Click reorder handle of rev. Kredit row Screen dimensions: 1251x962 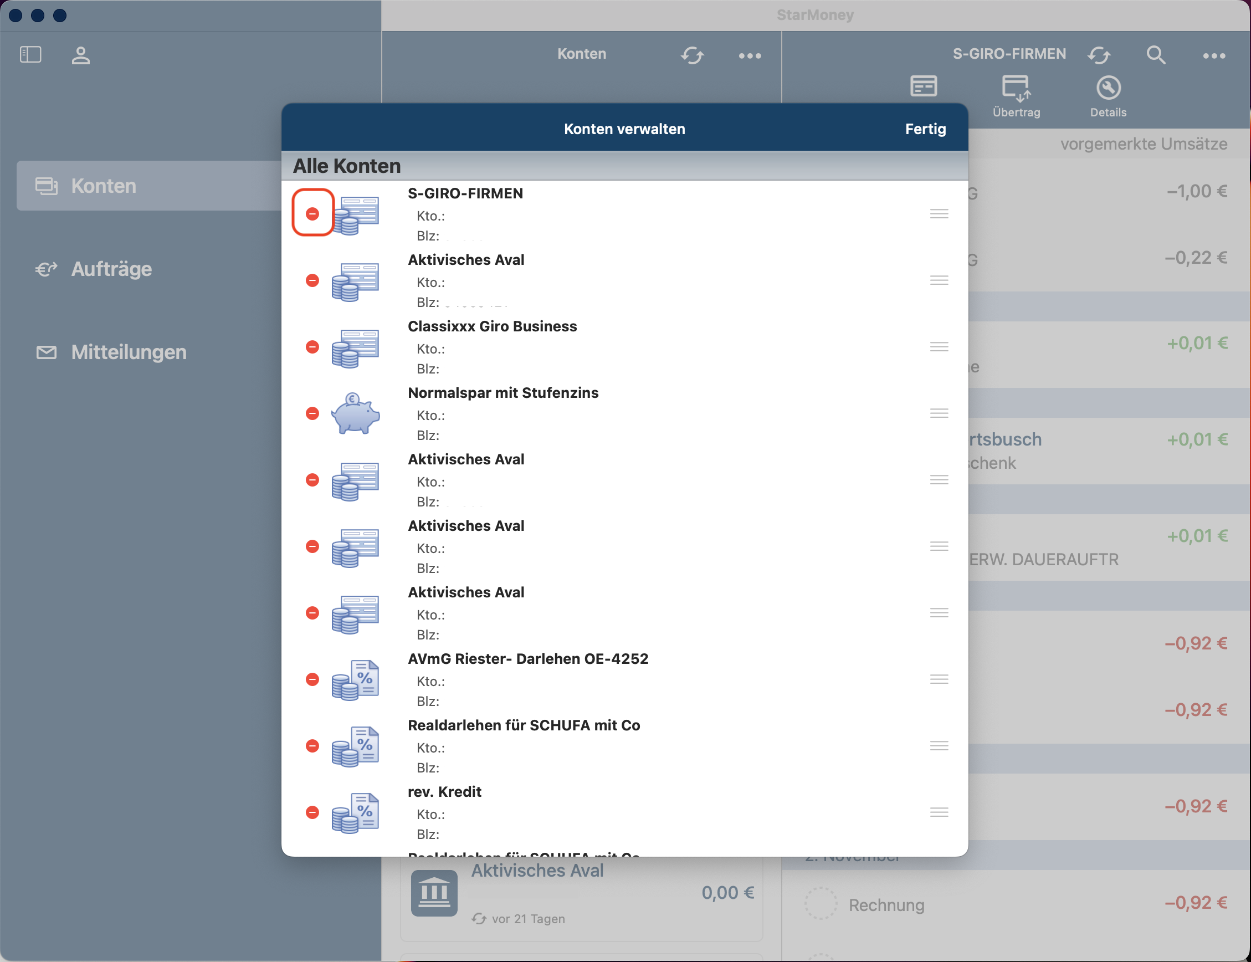[x=939, y=811]
